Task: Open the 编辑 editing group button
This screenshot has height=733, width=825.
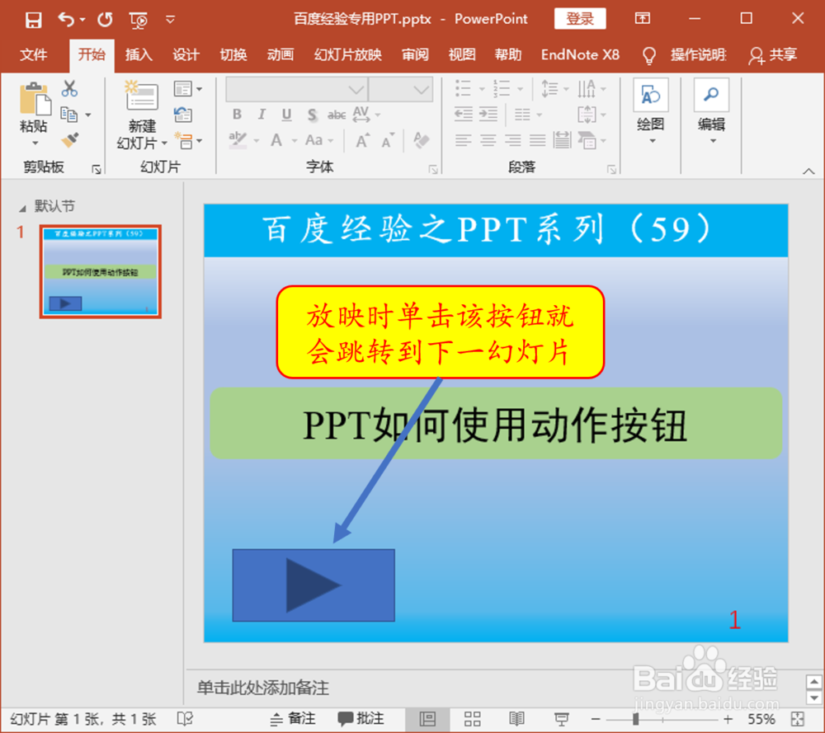Action: coord(711,111)
